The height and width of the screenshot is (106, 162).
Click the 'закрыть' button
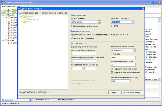(x=114, y=92)
